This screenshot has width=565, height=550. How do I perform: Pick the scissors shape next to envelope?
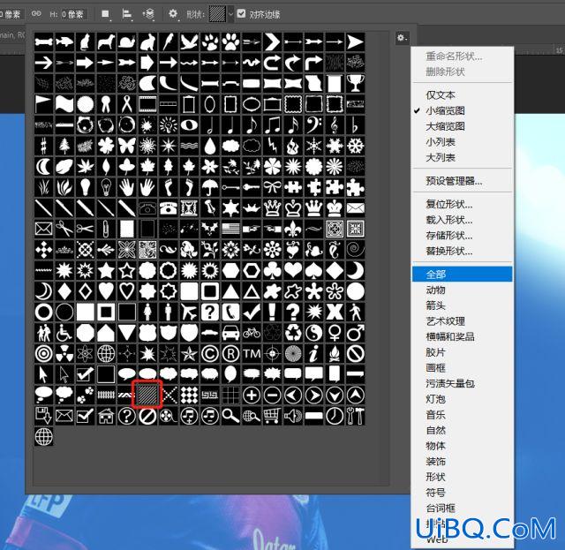pos(64,229)
